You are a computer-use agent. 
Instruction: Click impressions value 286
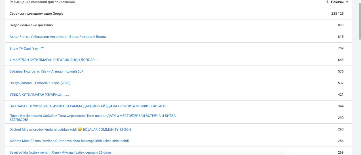341,141
